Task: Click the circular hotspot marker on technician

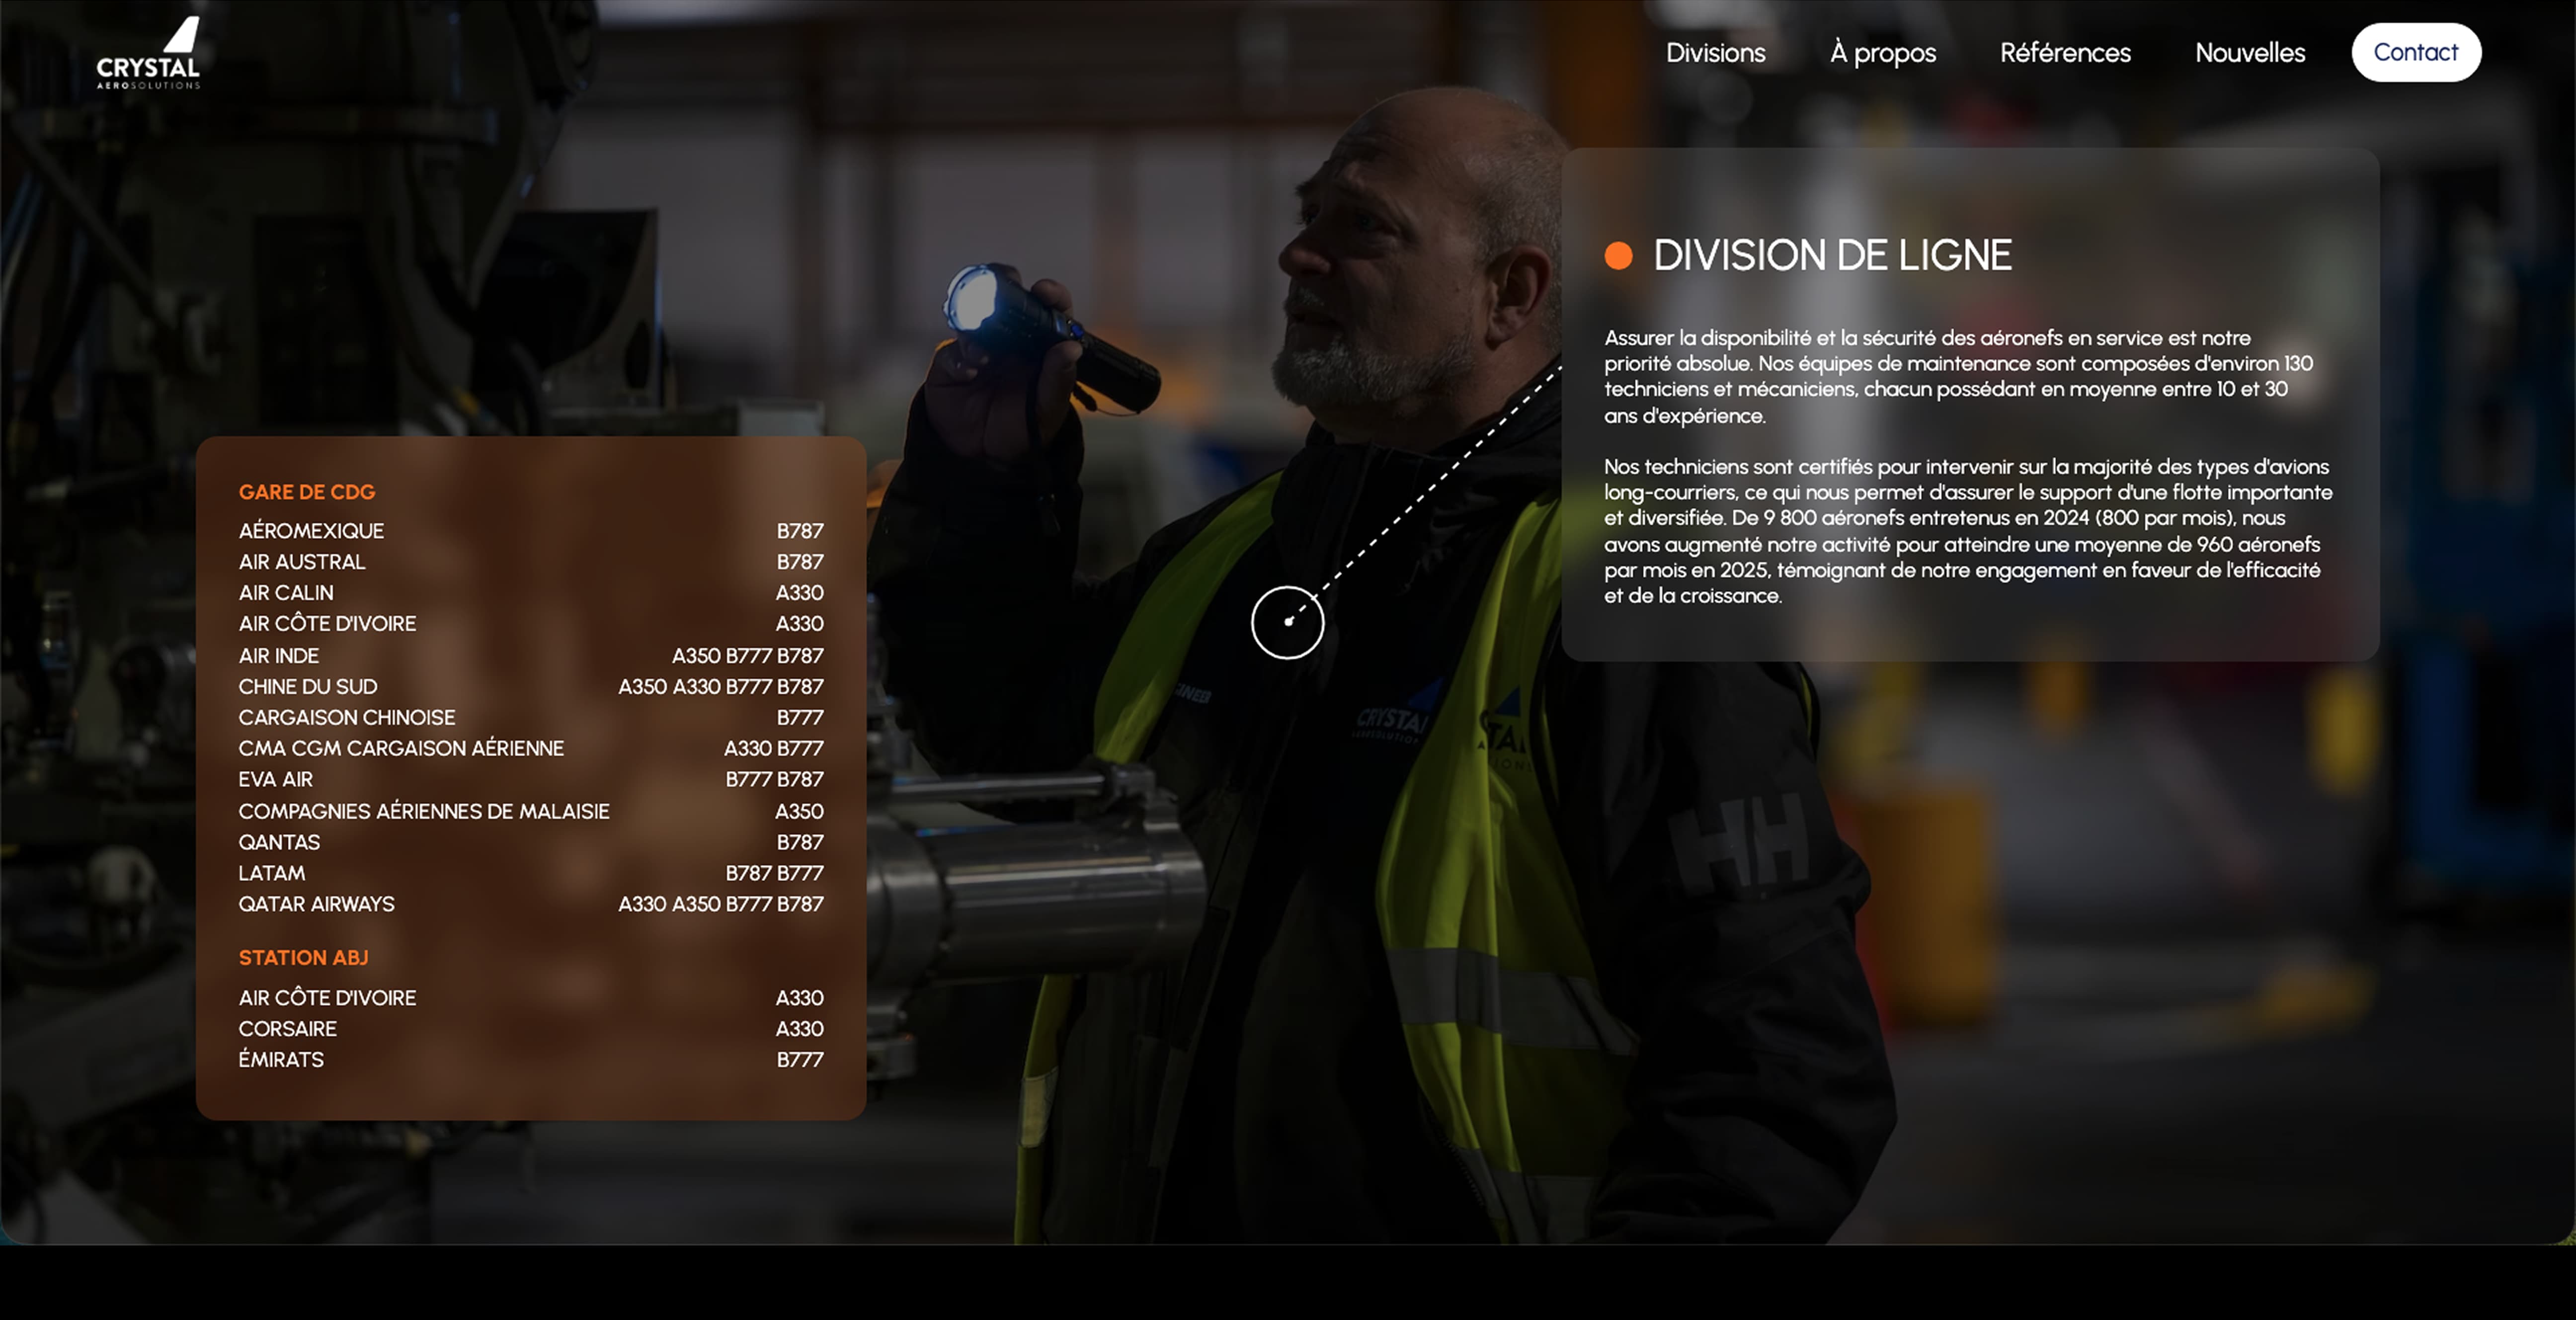Action: coord(1288,622)
